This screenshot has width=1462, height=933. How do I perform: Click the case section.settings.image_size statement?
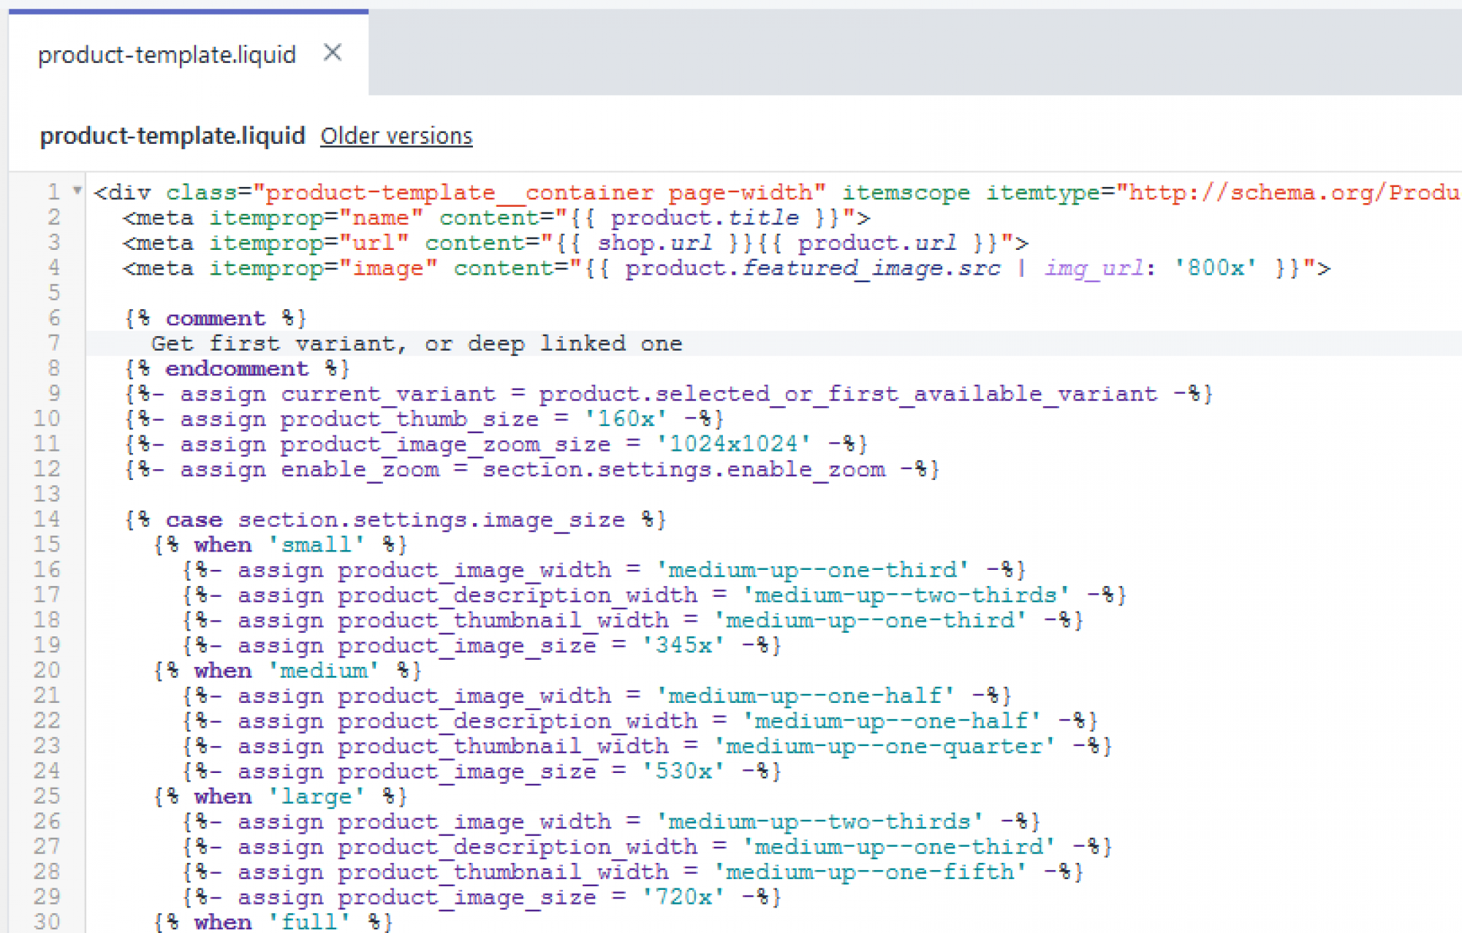395,520
